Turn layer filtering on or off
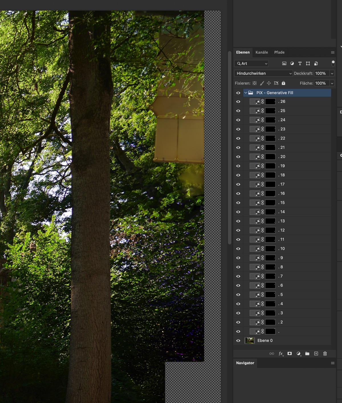 click(x=333, y=63)
